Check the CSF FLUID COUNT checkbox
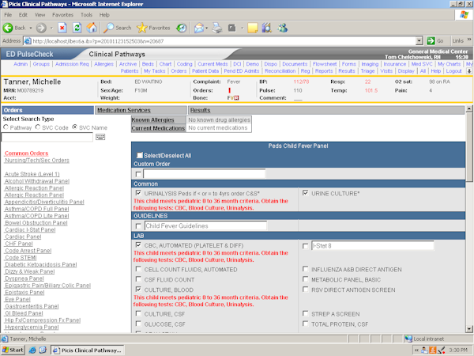 pyautogui.click(x=138, y=279)
